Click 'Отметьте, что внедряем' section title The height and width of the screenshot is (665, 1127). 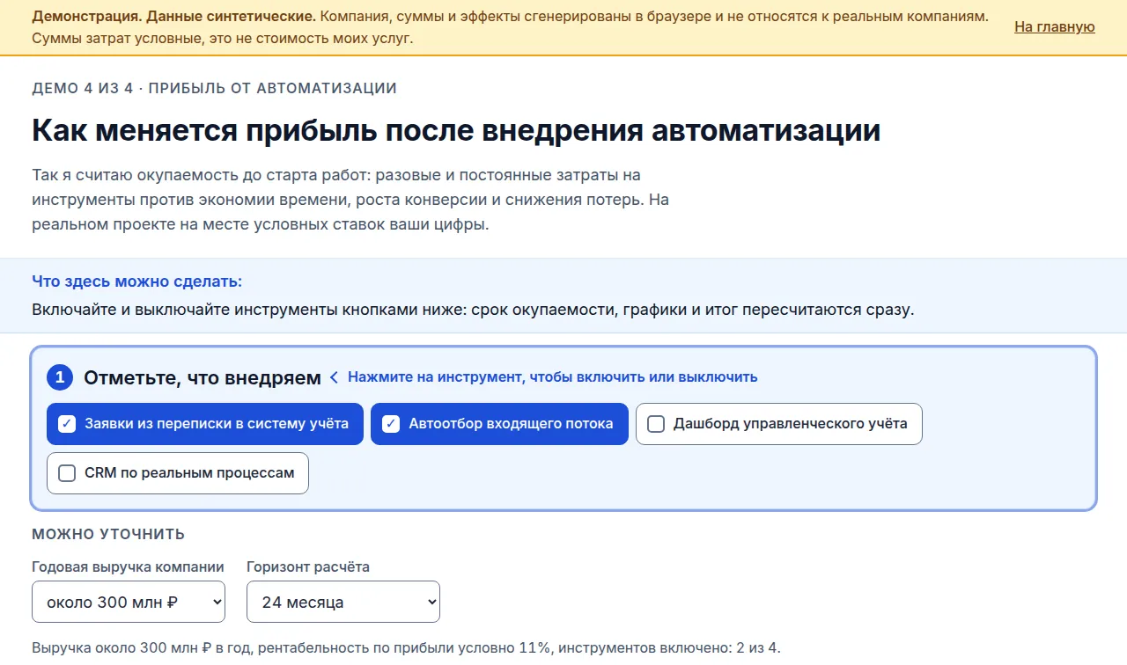click(x=203, y=377)
